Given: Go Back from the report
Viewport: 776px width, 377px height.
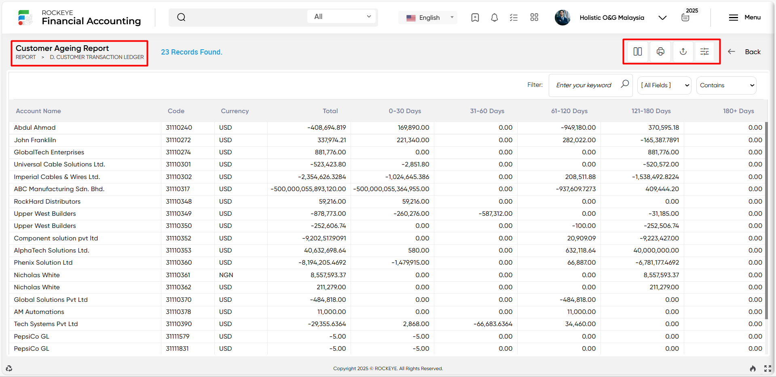Looking at the screenshot, I should click(744, 52).
